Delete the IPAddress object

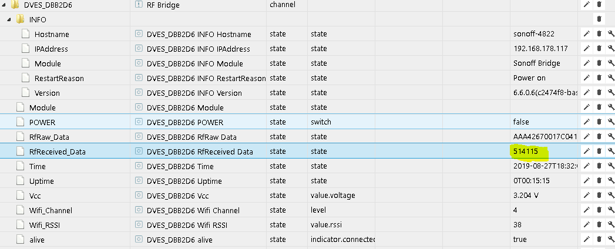pyautogui.click(x=599, y=49)
